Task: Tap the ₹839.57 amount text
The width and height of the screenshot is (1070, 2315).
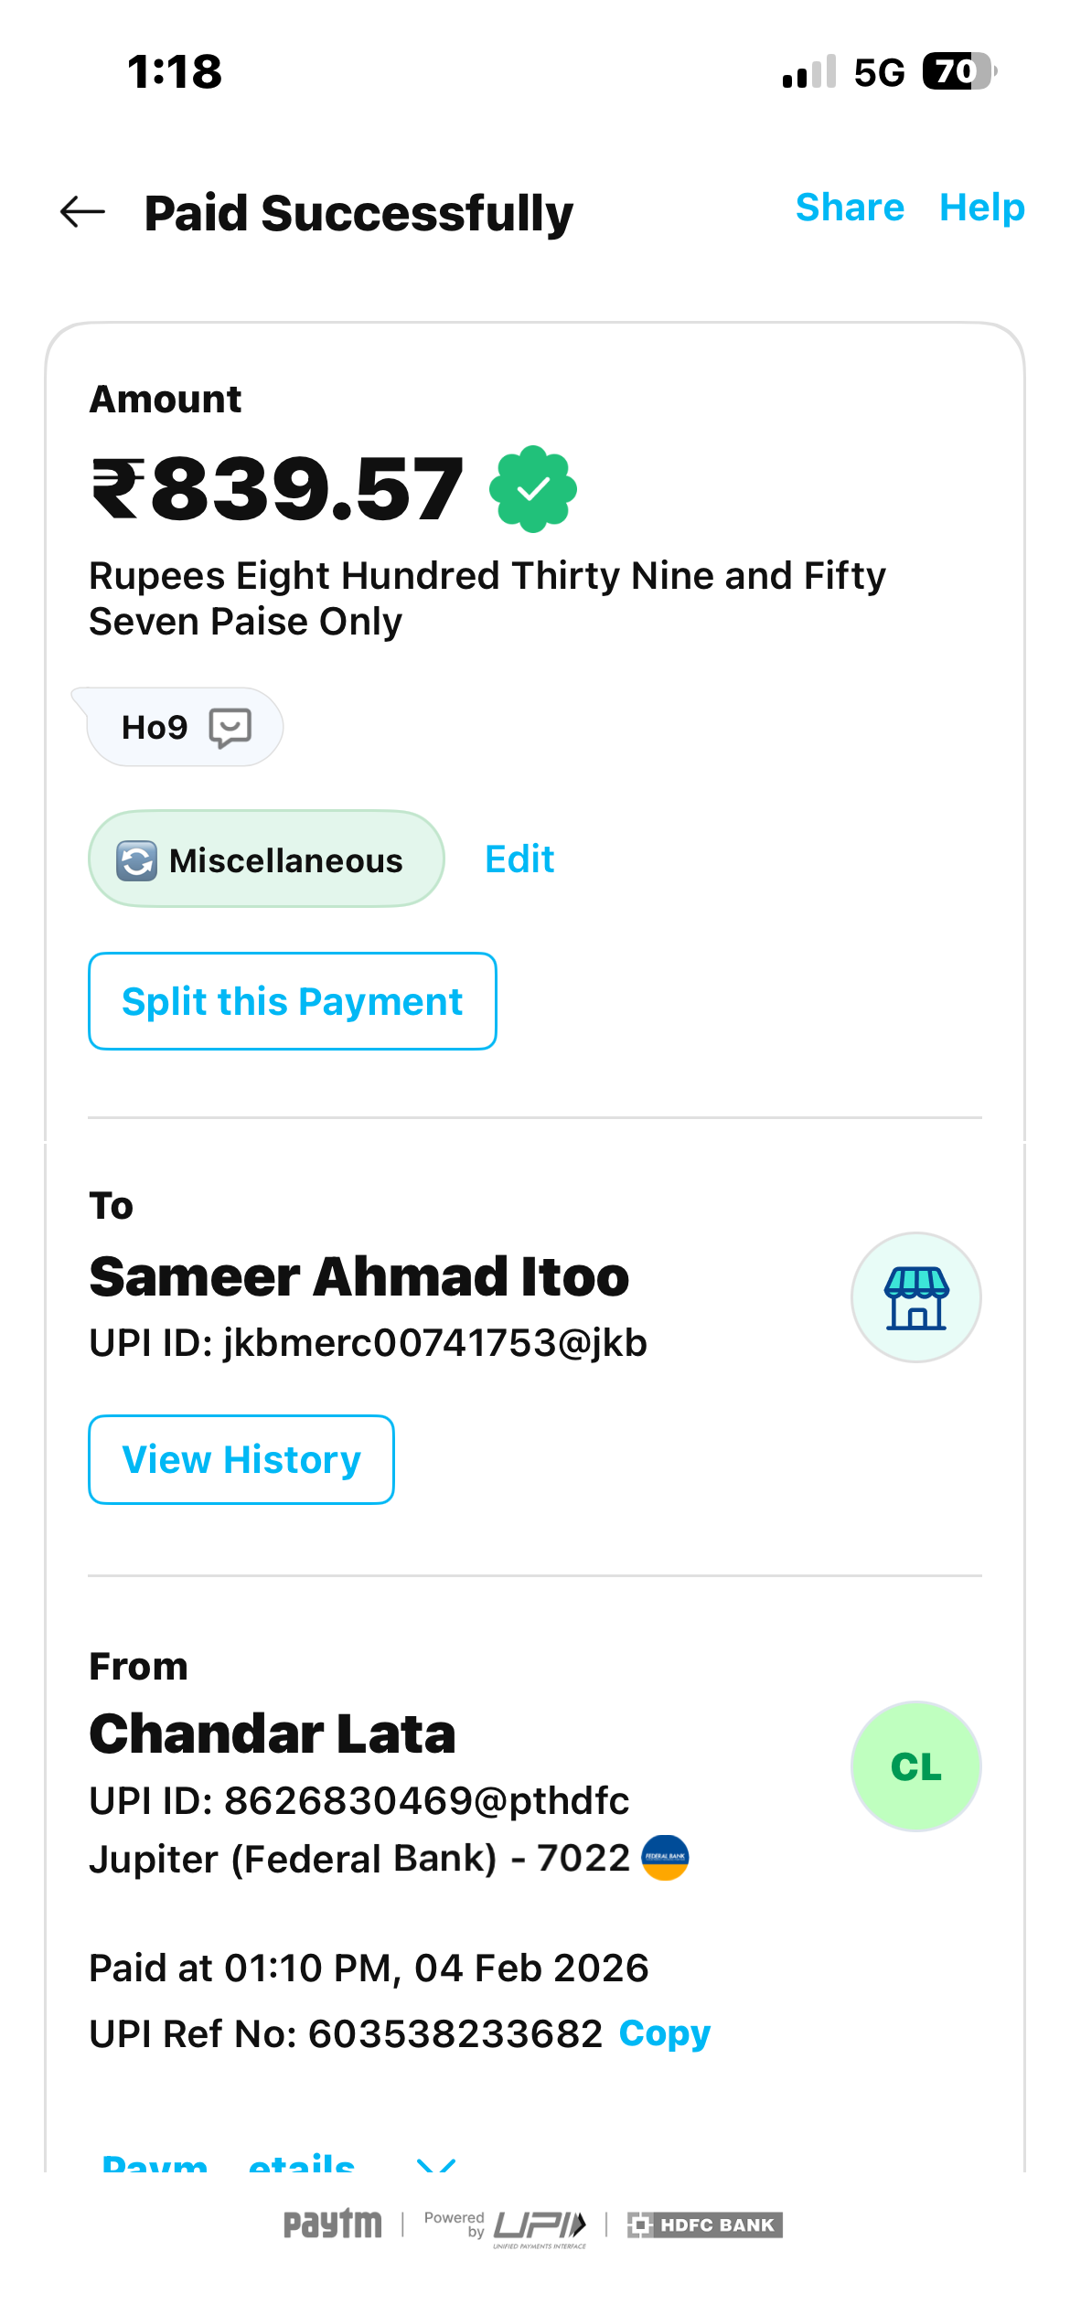Action: coord(278,489)
